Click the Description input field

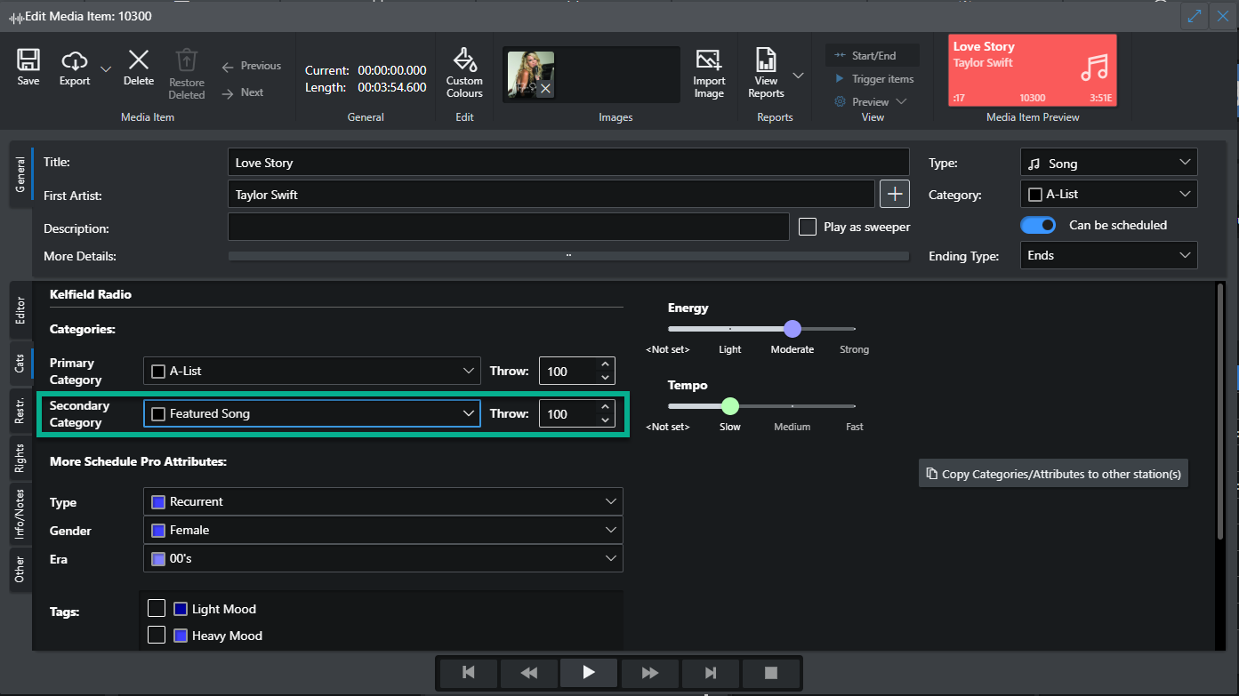(509, 227)
